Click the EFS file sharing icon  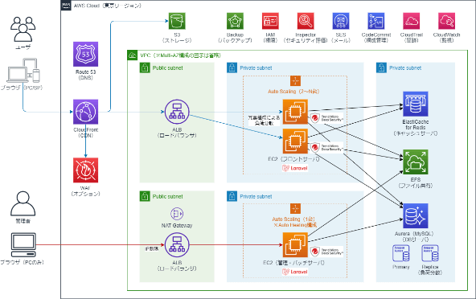coord(415,162)
